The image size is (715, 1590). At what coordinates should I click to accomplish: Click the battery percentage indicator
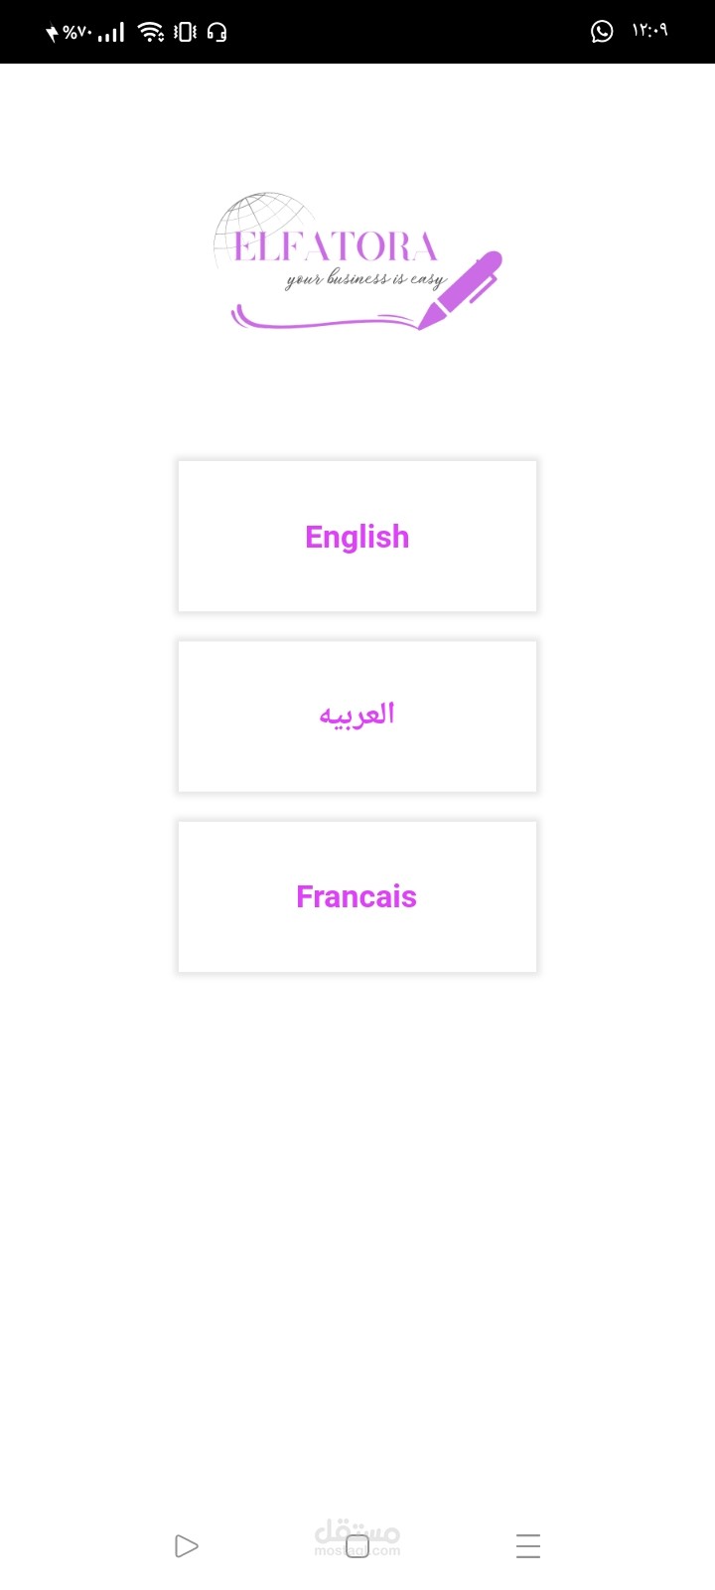76,32
